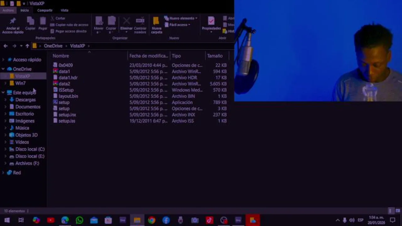The image size is (402, 226).
Task: Open the Windows Start menu
Action: point(7,220)
